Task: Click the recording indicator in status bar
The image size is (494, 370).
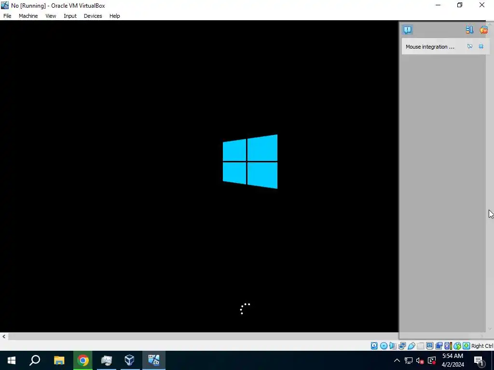Action: point(439,346)
